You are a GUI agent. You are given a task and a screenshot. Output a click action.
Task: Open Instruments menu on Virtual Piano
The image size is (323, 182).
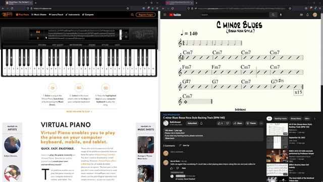[73, 15]
